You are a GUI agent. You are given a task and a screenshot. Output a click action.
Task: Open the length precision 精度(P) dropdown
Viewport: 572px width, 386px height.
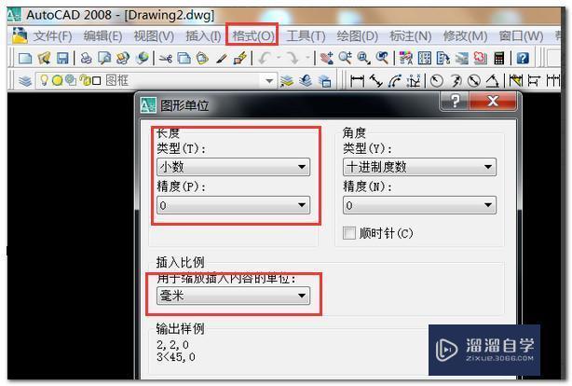click(234, 205)
